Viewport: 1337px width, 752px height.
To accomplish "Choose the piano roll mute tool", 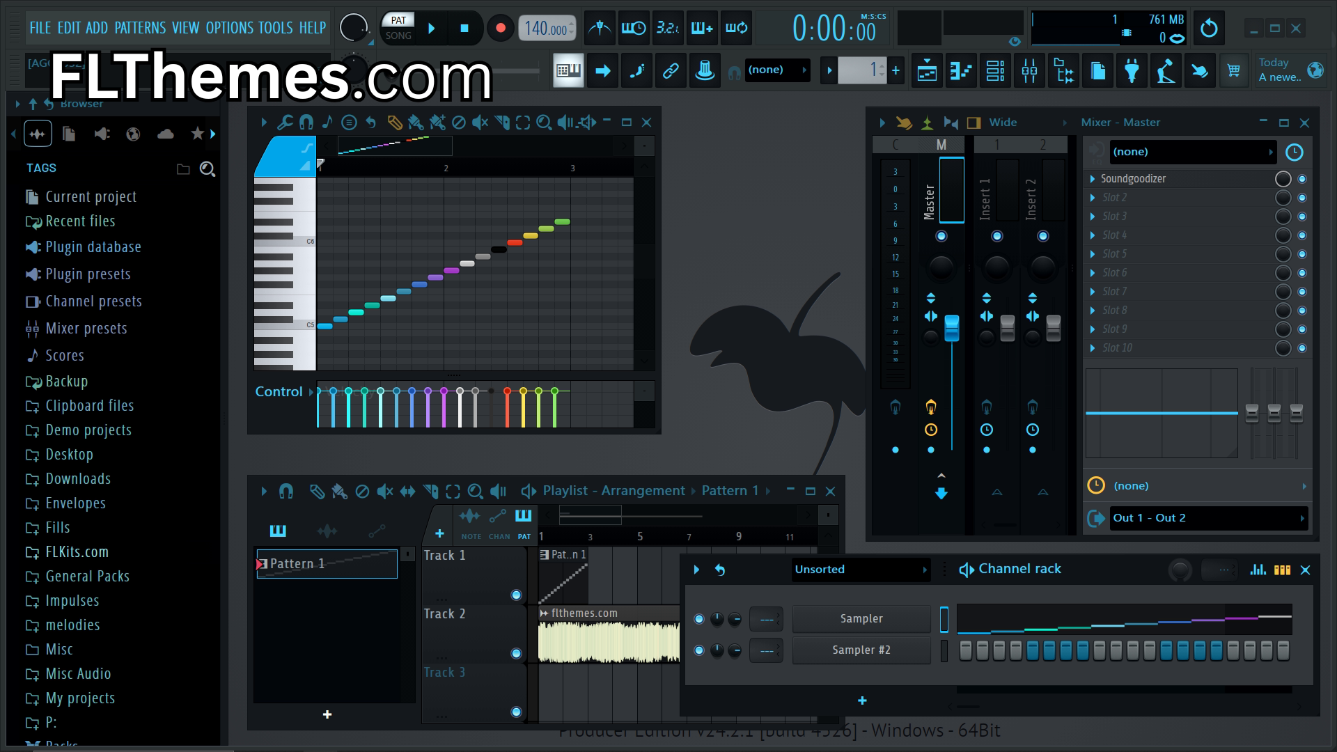I will tap(480, 123).
